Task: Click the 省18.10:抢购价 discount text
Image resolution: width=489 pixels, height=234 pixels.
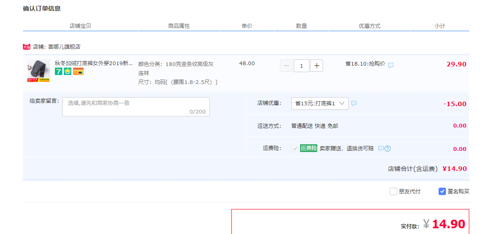Action: tap(365, 64)
